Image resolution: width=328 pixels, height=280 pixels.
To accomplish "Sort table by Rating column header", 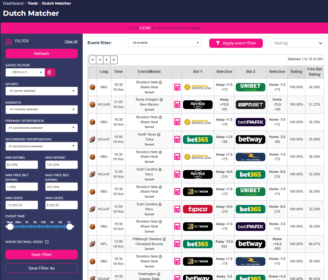I will point(296,72).
